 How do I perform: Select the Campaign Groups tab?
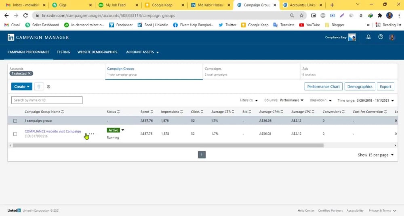click(x=154, y=71)
